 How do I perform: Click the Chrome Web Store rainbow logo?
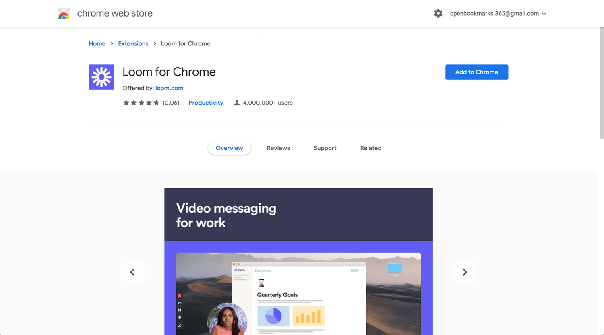coord(64,14)
